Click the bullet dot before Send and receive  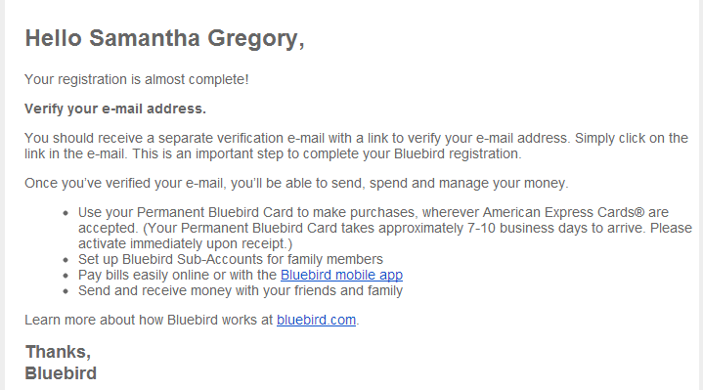[x=66, y=291]
